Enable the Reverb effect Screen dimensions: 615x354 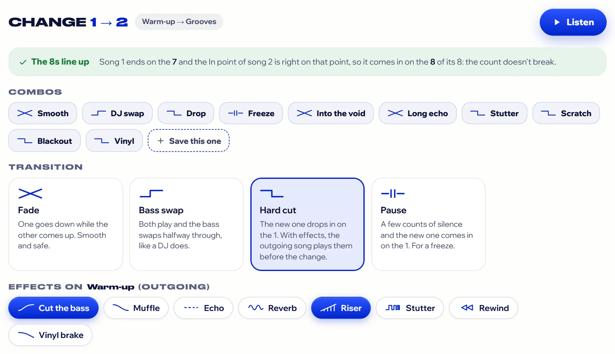[272, 308]
